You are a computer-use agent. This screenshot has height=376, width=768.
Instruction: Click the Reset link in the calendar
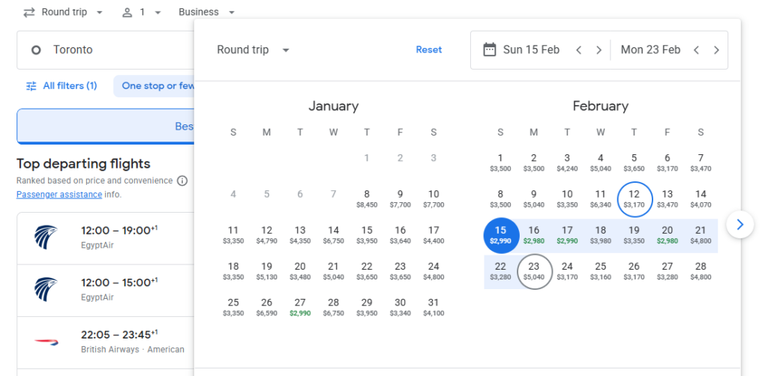coord(428,50)
